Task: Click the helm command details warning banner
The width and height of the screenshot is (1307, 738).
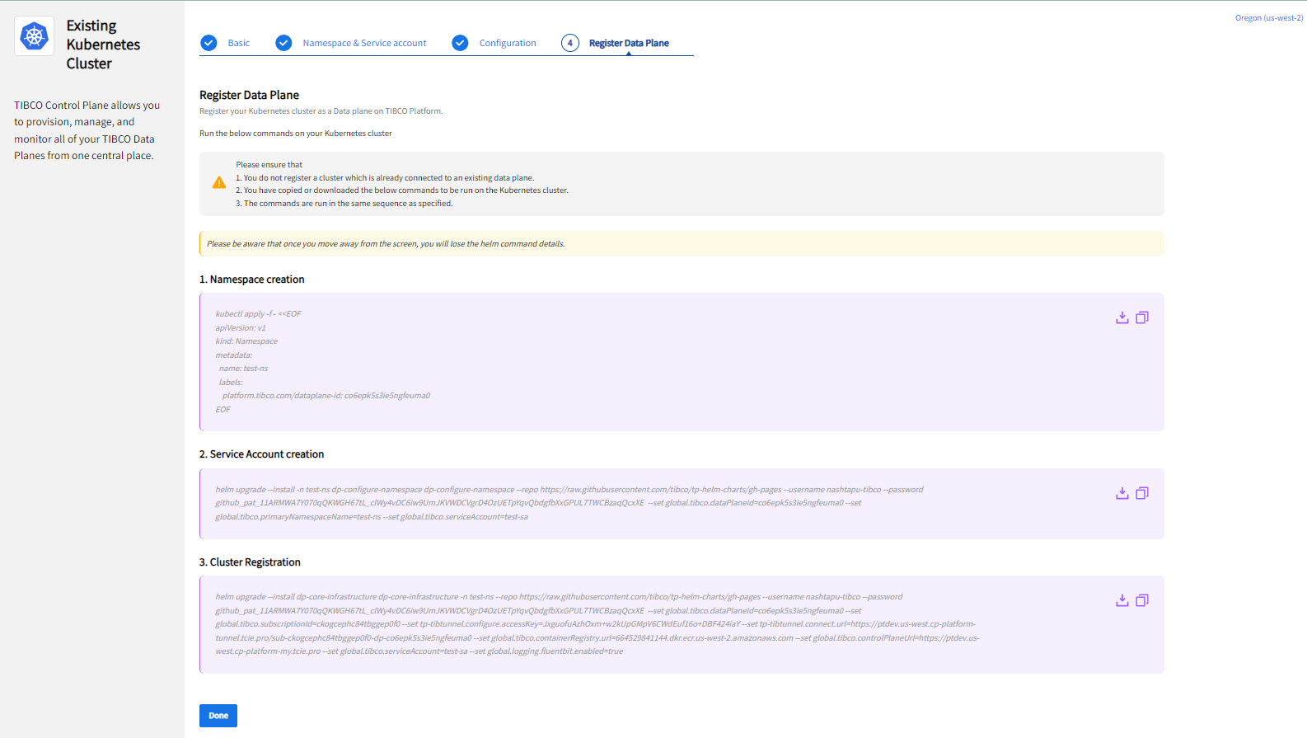Action: [682, 244]
